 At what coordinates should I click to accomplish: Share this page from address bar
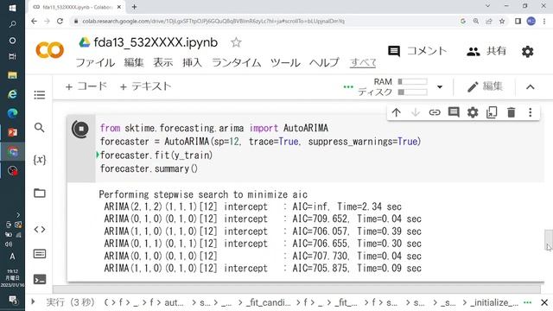(489, 21)
